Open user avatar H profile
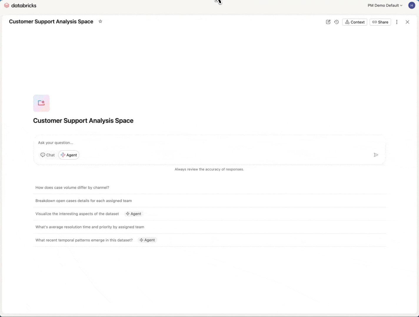The height and width of the screenshot is (317, 419). 411,5
